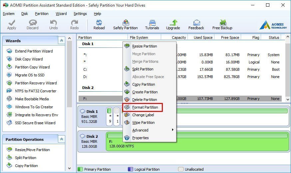Viewport: 291px width, 173px height.
Task: Select the D: partition row
Action: (x=180, y=77)
